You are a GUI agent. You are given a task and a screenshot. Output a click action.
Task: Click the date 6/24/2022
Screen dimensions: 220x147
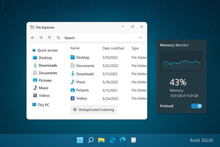tap(110, 99)
